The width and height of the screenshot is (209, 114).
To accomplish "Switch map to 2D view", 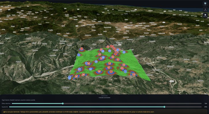I will (205, 4).
